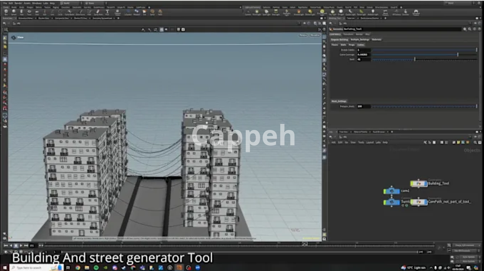
Task: Select the Sphere shelf tool
Action: tap(14, 12)
